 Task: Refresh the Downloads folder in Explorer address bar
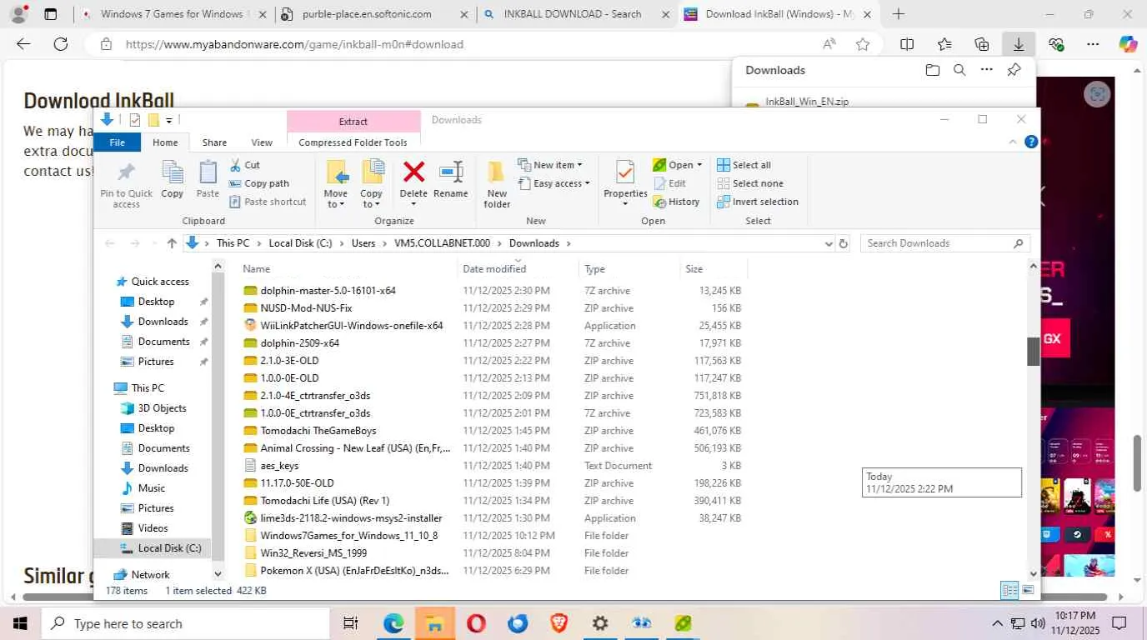(x=844, y=243)
